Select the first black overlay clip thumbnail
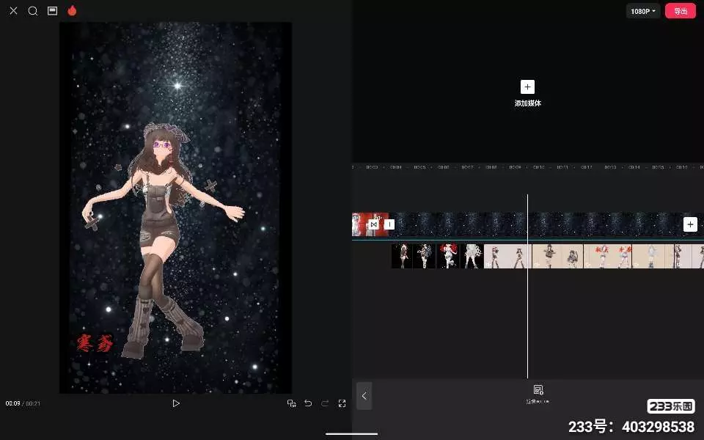Image resolution: width=704 pixels, height=440 pixels. [402, 256]
